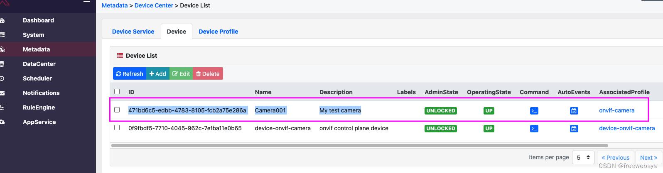Click the Notifications envelope icon
Image resolution: width=663 pixels, height=173 pixels.
tap(2, 93)
